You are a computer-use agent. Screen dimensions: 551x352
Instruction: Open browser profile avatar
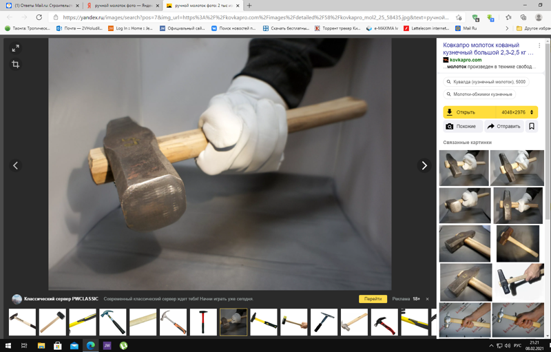point(539,17)
